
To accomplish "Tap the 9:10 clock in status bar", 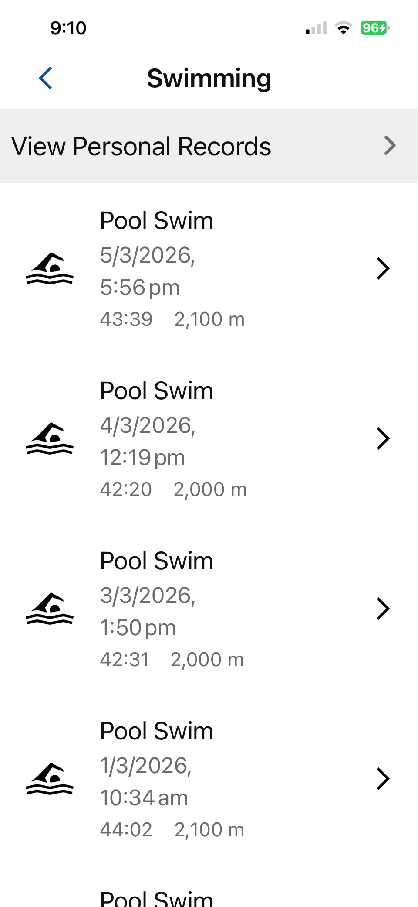I will point(68,28).
